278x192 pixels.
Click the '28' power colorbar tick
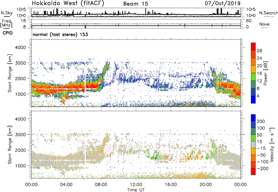[x=259, y=51]
